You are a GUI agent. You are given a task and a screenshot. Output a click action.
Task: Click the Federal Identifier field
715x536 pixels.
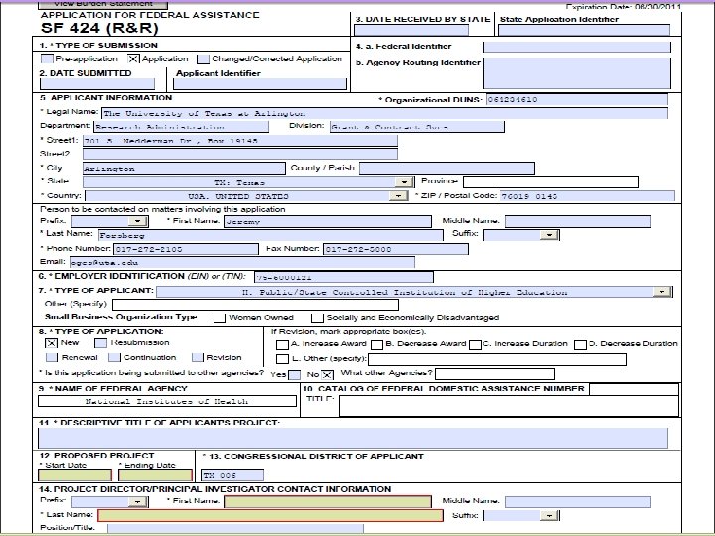pyautogui.click(x=577, y=47)
